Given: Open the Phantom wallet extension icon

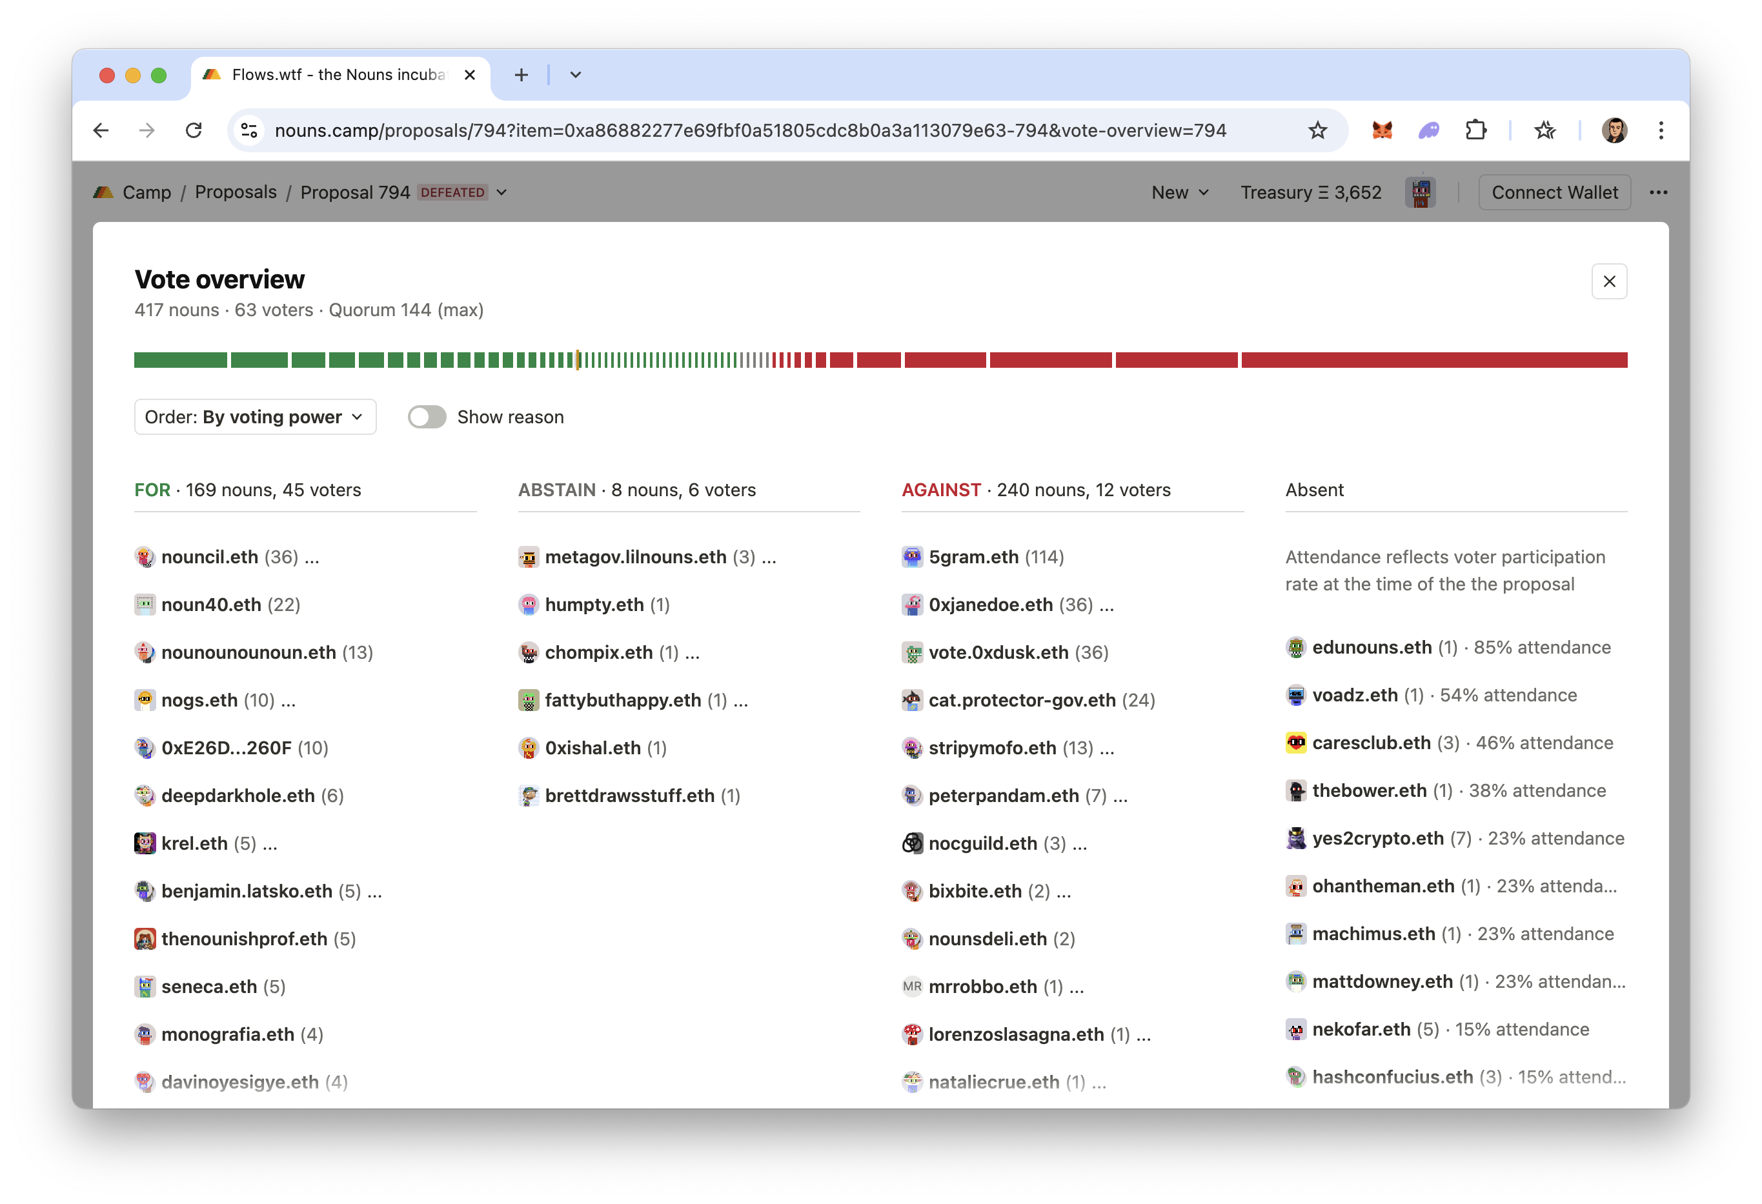Looking at the screenshot, I should coord(1428,130).
